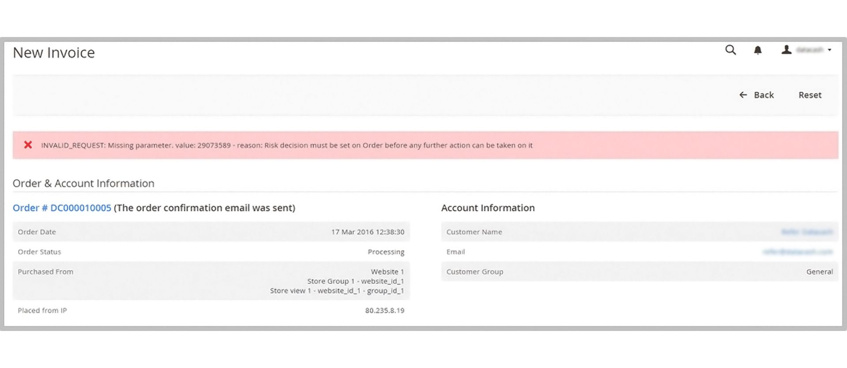Click the New Invoice page title
Screen dimensions: 847x368
click(x=54, y=52)
